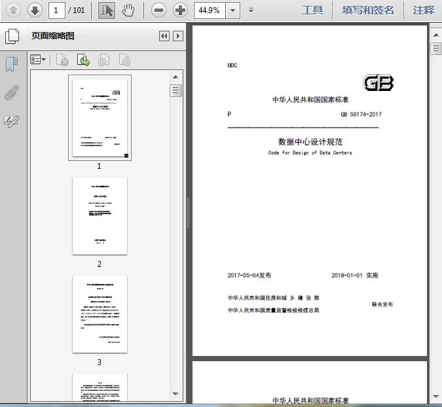Click the GB 50174-2017 standard number
Image resolution: width=442 pixels, height=407 pixels.
[x=361, y=115]
